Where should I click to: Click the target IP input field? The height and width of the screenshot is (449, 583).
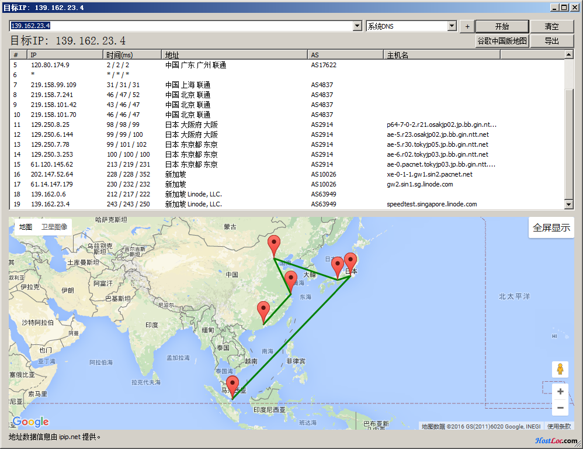(x=181, y=26)
